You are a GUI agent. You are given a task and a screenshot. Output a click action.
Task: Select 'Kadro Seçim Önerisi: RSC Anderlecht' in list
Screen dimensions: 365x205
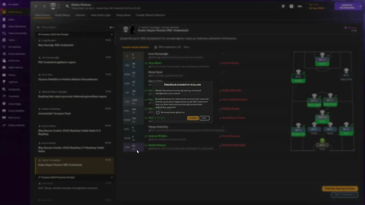(74, 165)
